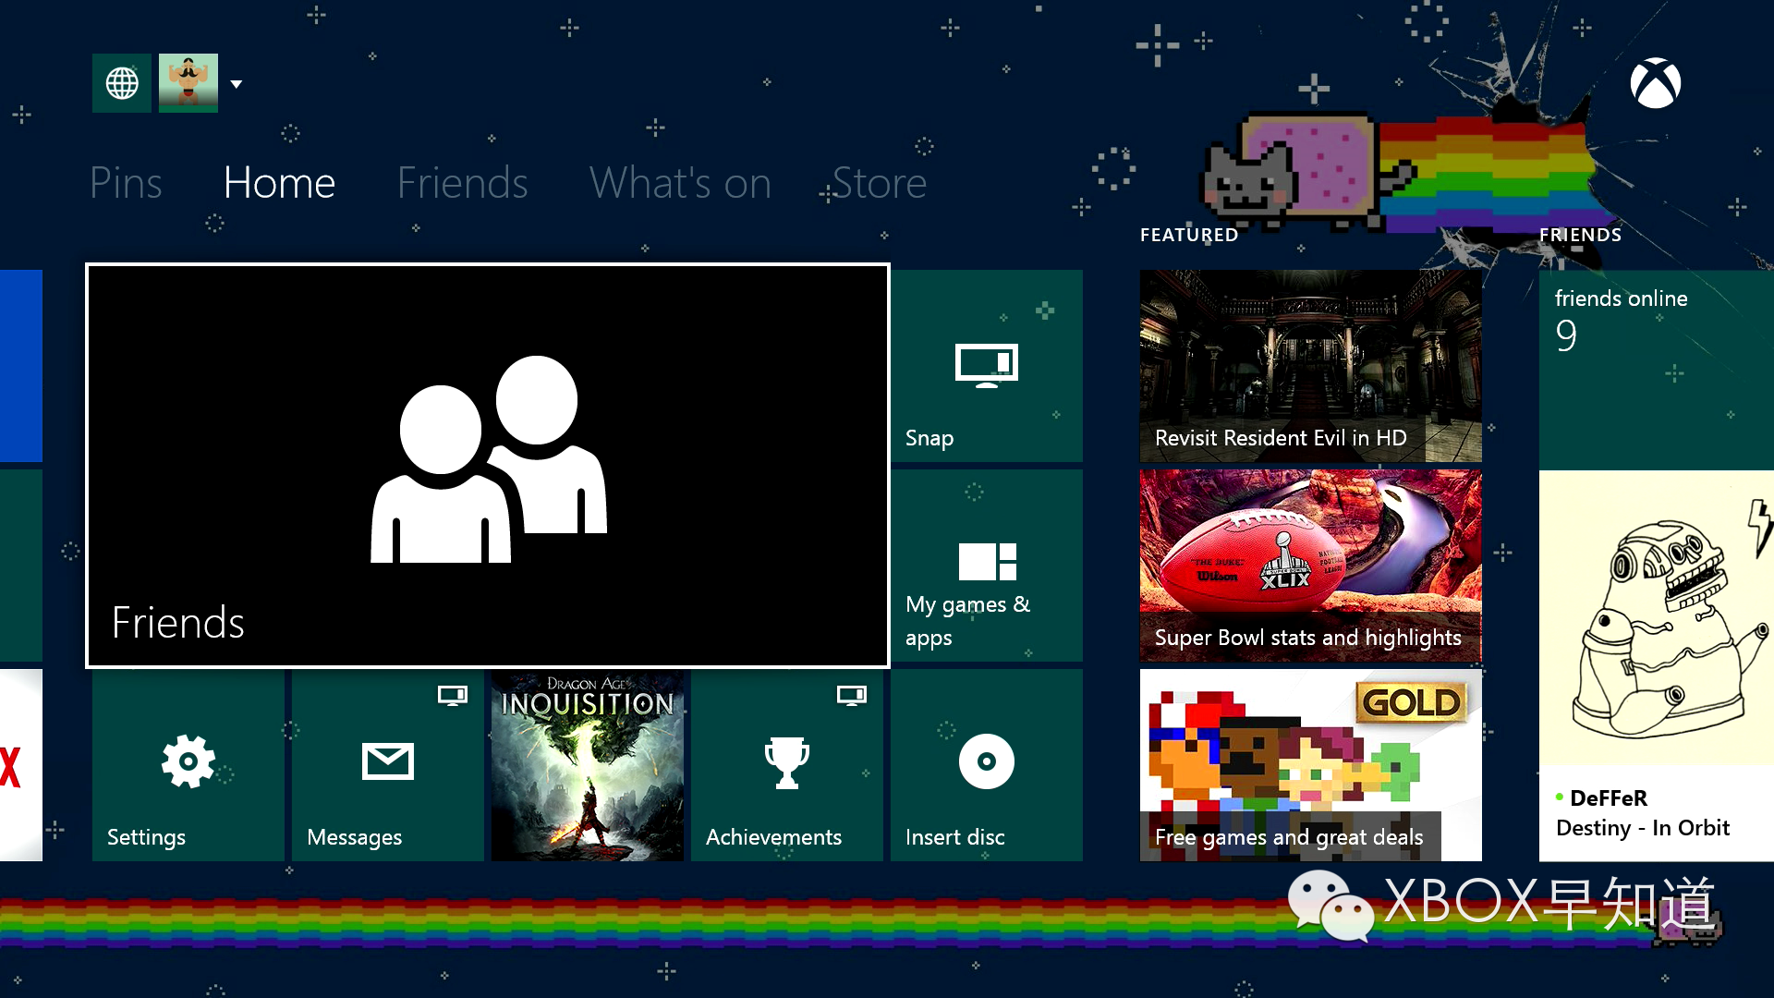Open the Settings gear tile
Screen dimensions: 1774x998
[188, 765]
